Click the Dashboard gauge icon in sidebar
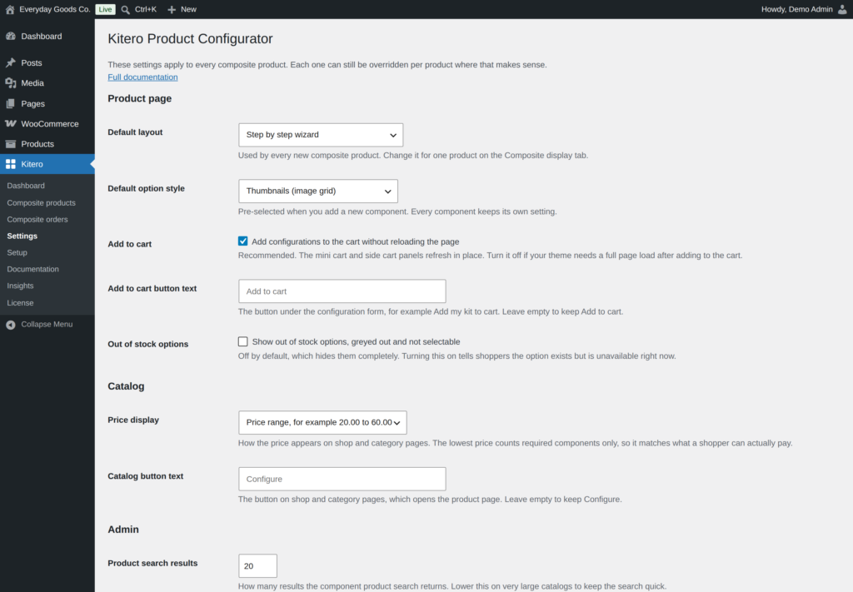Screen dimensions: 853x592 [10, 36]
